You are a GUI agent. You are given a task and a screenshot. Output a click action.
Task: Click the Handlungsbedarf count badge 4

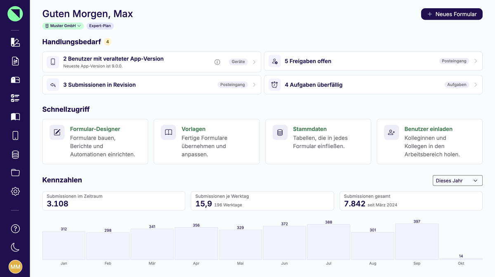pos(107,42)
